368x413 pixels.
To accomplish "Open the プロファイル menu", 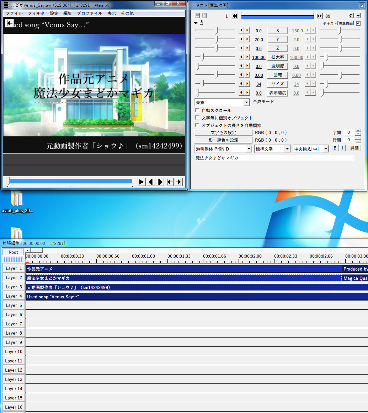I will [x=90, y=13].
